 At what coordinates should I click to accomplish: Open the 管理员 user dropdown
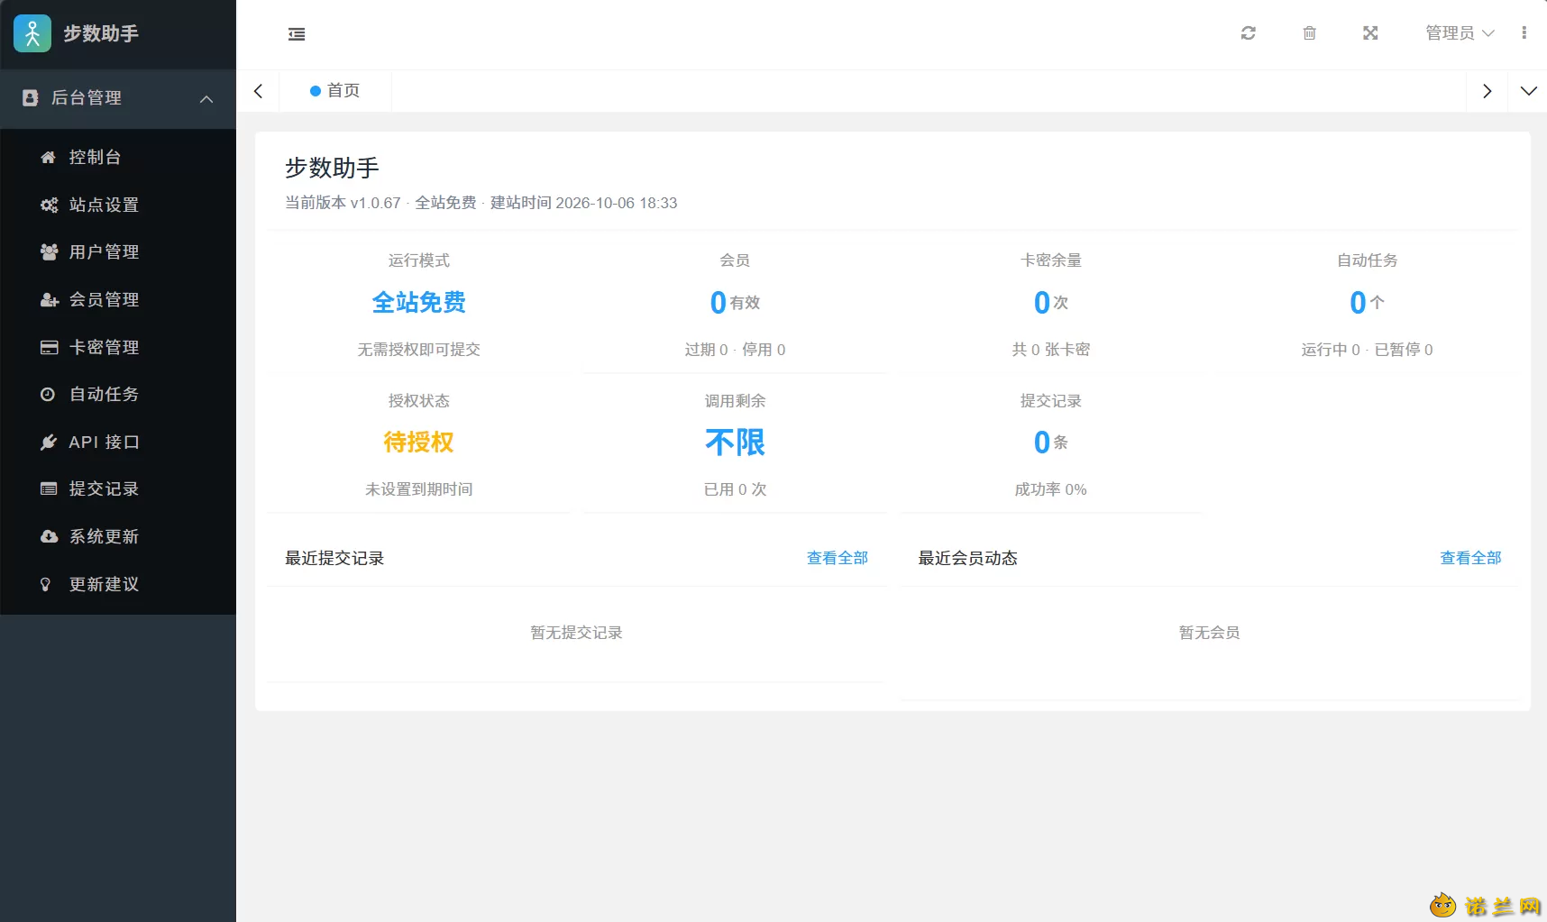(1460, 33)
